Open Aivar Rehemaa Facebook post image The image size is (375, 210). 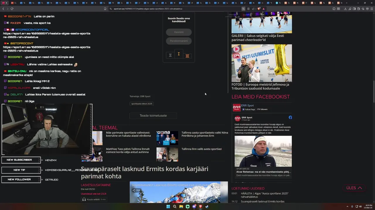click(263, 151)
